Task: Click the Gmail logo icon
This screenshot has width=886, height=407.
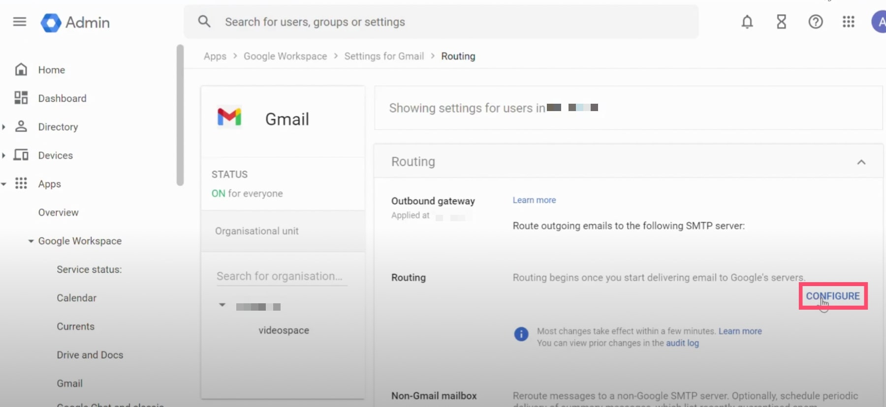Action: [x=229, y=117]
